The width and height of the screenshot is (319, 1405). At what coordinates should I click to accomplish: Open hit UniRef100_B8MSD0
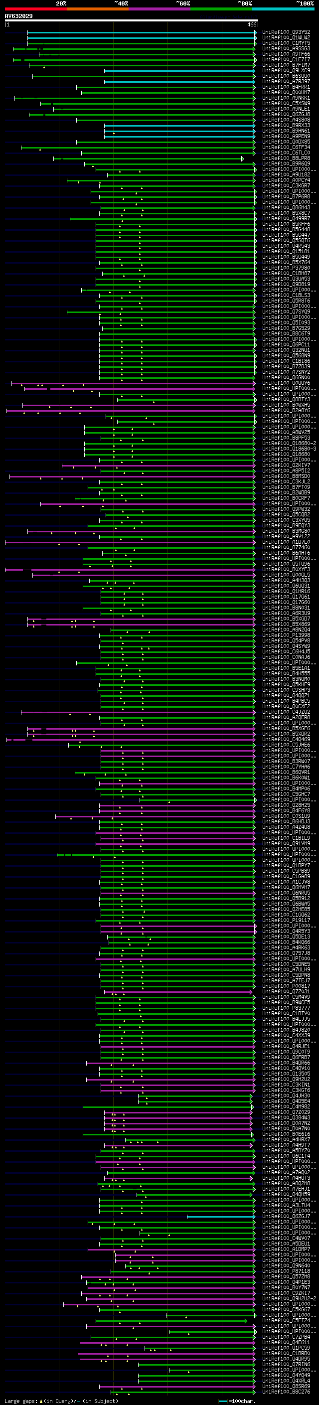click(286, 476)
